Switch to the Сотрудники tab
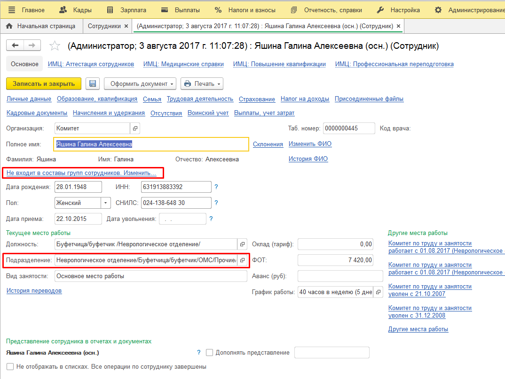 coord(104,26)
